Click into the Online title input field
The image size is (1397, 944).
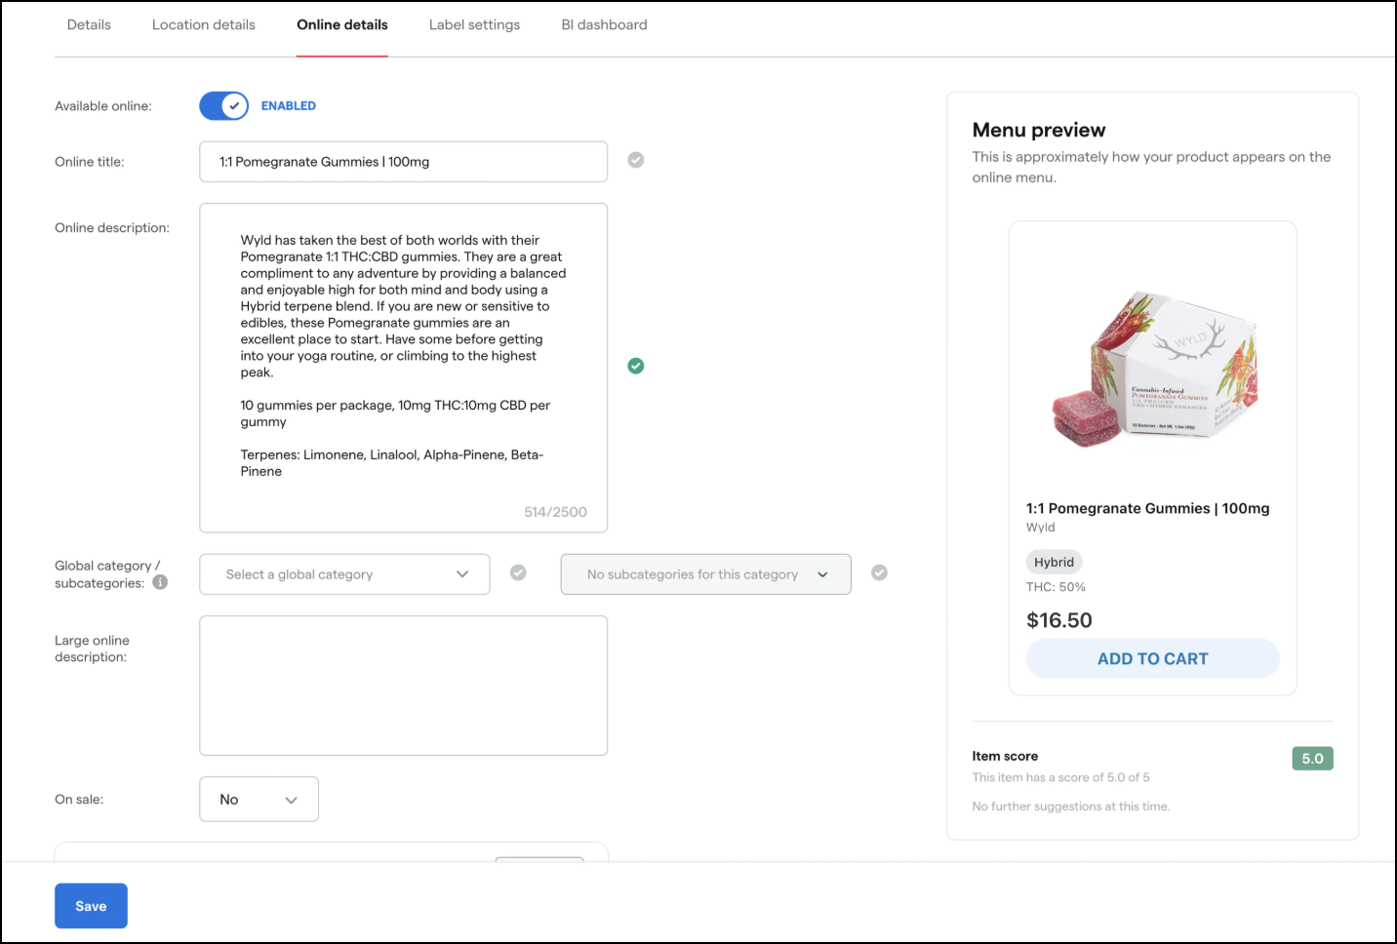pyautogui.click(x=403, y=162)
